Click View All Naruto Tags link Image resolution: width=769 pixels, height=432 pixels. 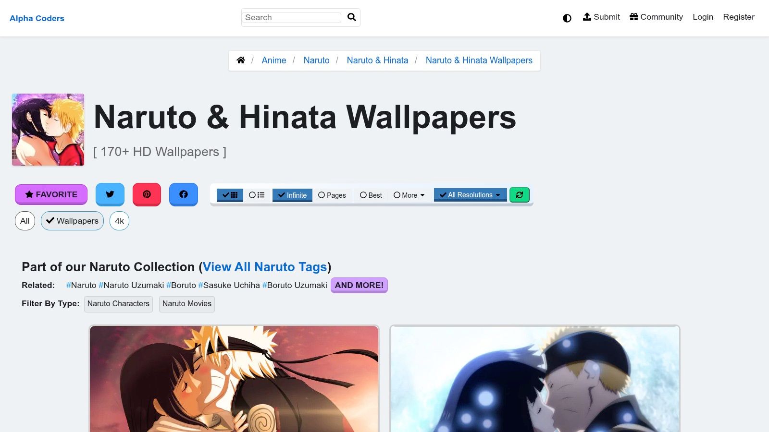tap(265, 267)
